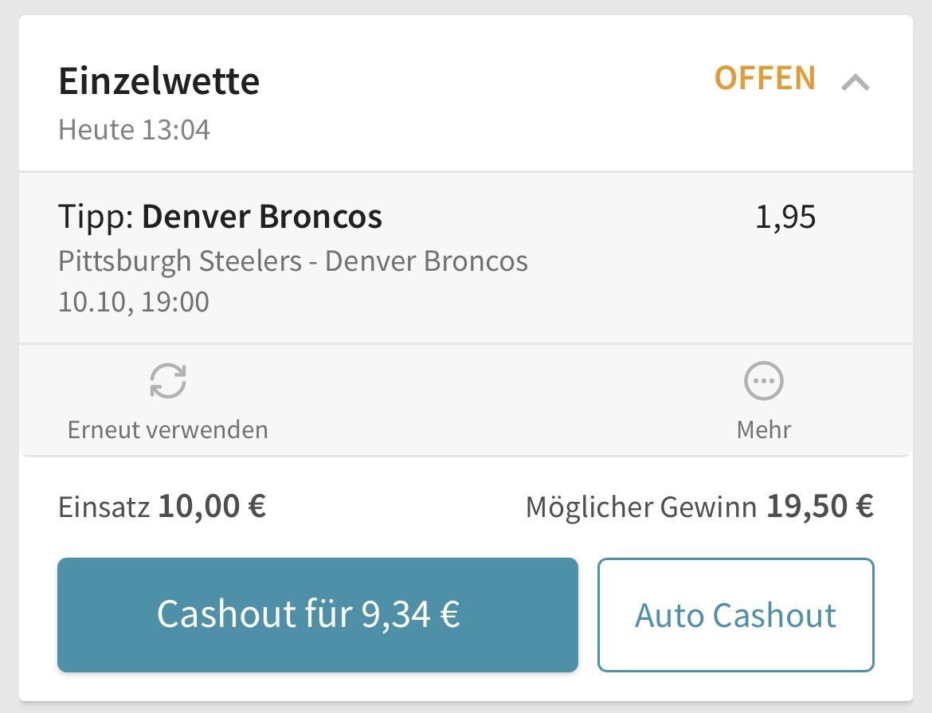The image size is (932, 713).
Task: Cash out the bet for 9,34 €
Action: pos(317,615)
